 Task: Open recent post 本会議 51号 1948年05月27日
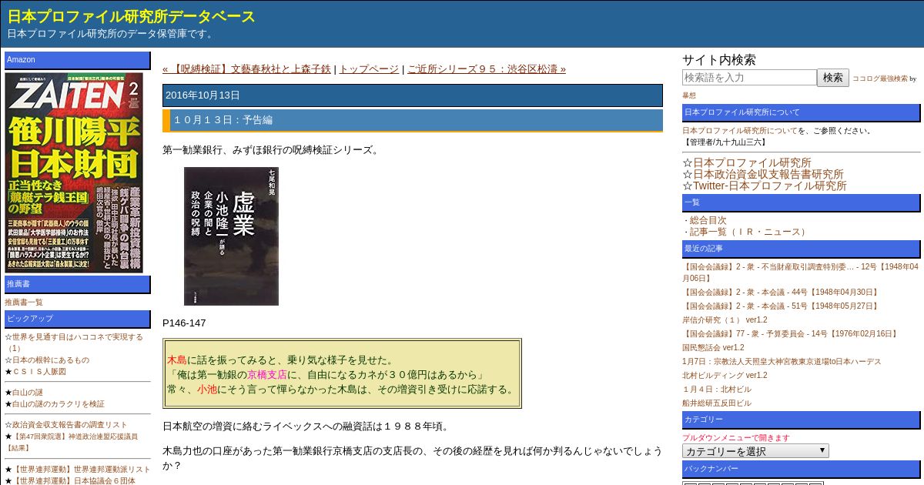781,306
